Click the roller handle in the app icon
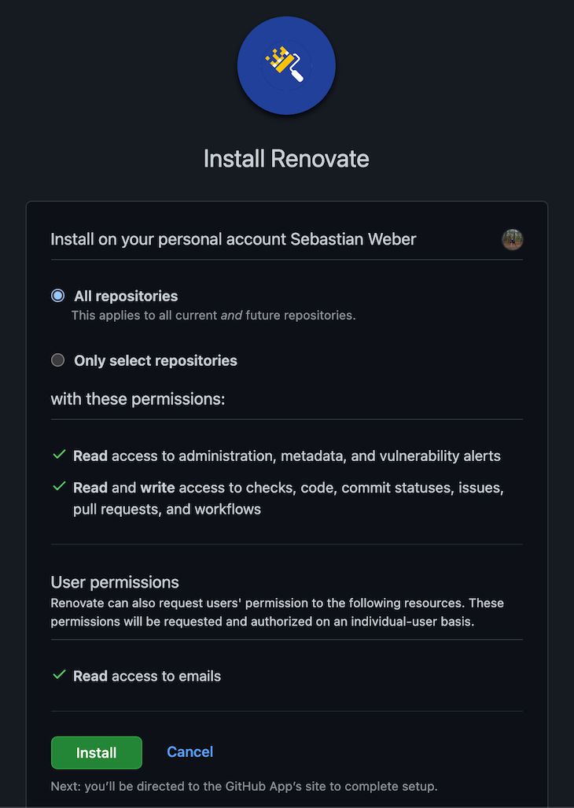The image size is (574, 808). tap(299, 76)
